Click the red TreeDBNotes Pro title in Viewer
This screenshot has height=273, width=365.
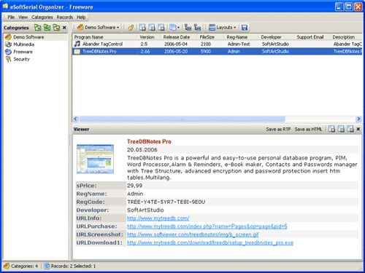tap(149, 141)
